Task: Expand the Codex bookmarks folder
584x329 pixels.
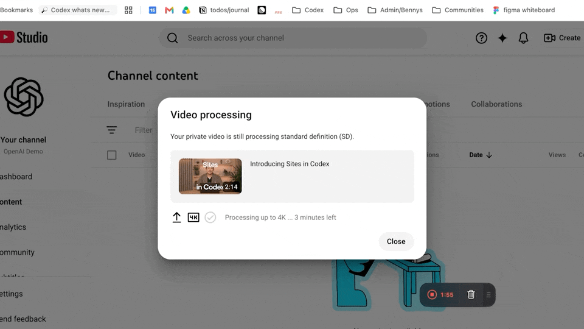Action: [308, 10]
